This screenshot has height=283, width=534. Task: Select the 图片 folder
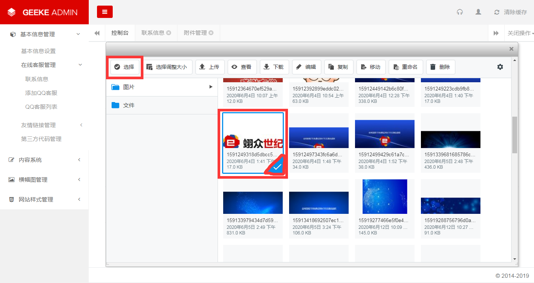point(162,87)
